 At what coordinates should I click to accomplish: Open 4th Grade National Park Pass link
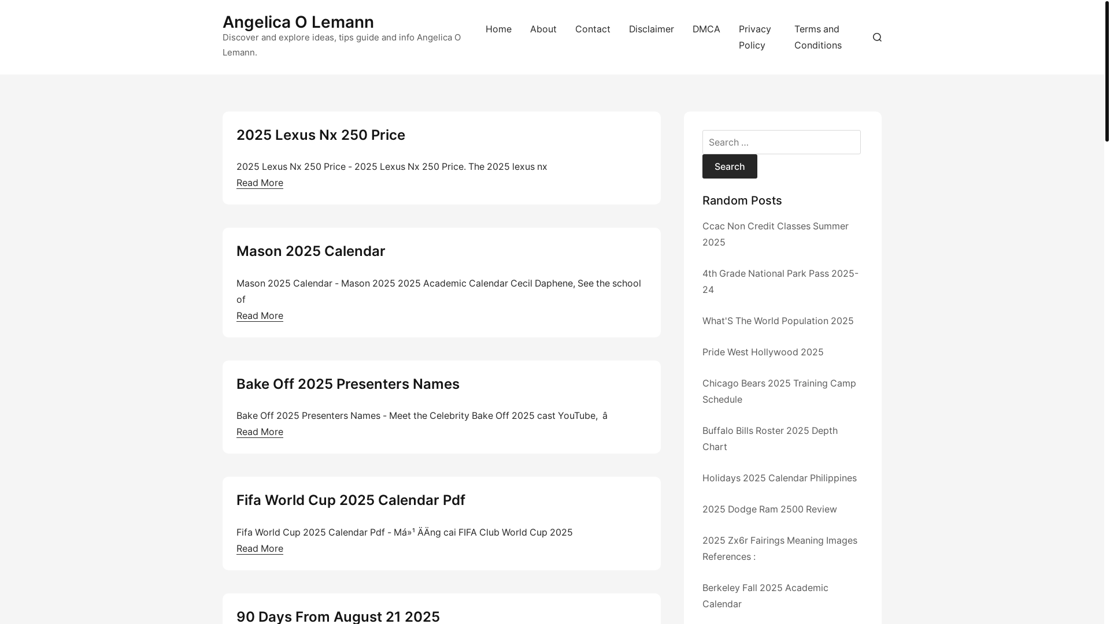tap(780, 281)
